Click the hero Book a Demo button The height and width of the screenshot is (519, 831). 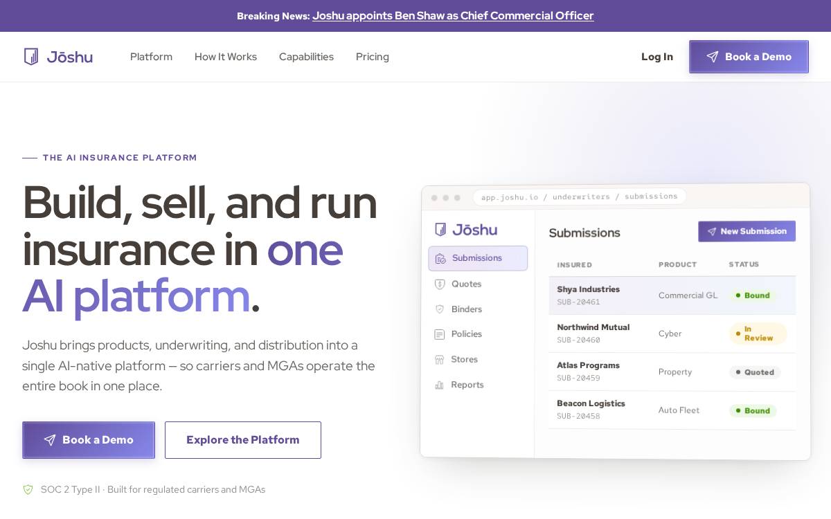(x=89, y=440)
